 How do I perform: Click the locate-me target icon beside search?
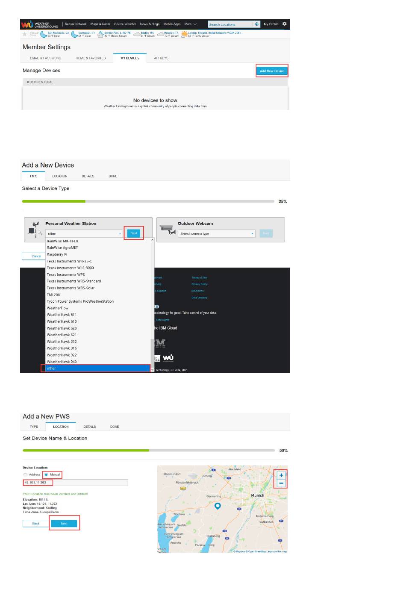[x=257, y=24]
